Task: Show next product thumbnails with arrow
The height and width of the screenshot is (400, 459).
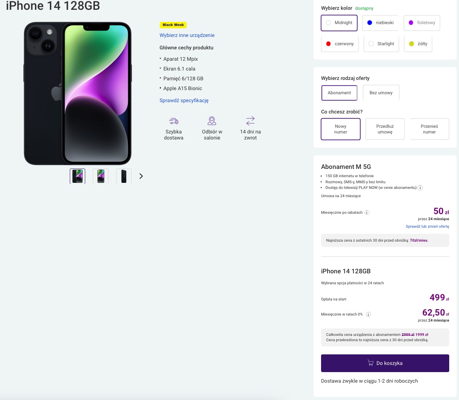Action: point(141,176)
